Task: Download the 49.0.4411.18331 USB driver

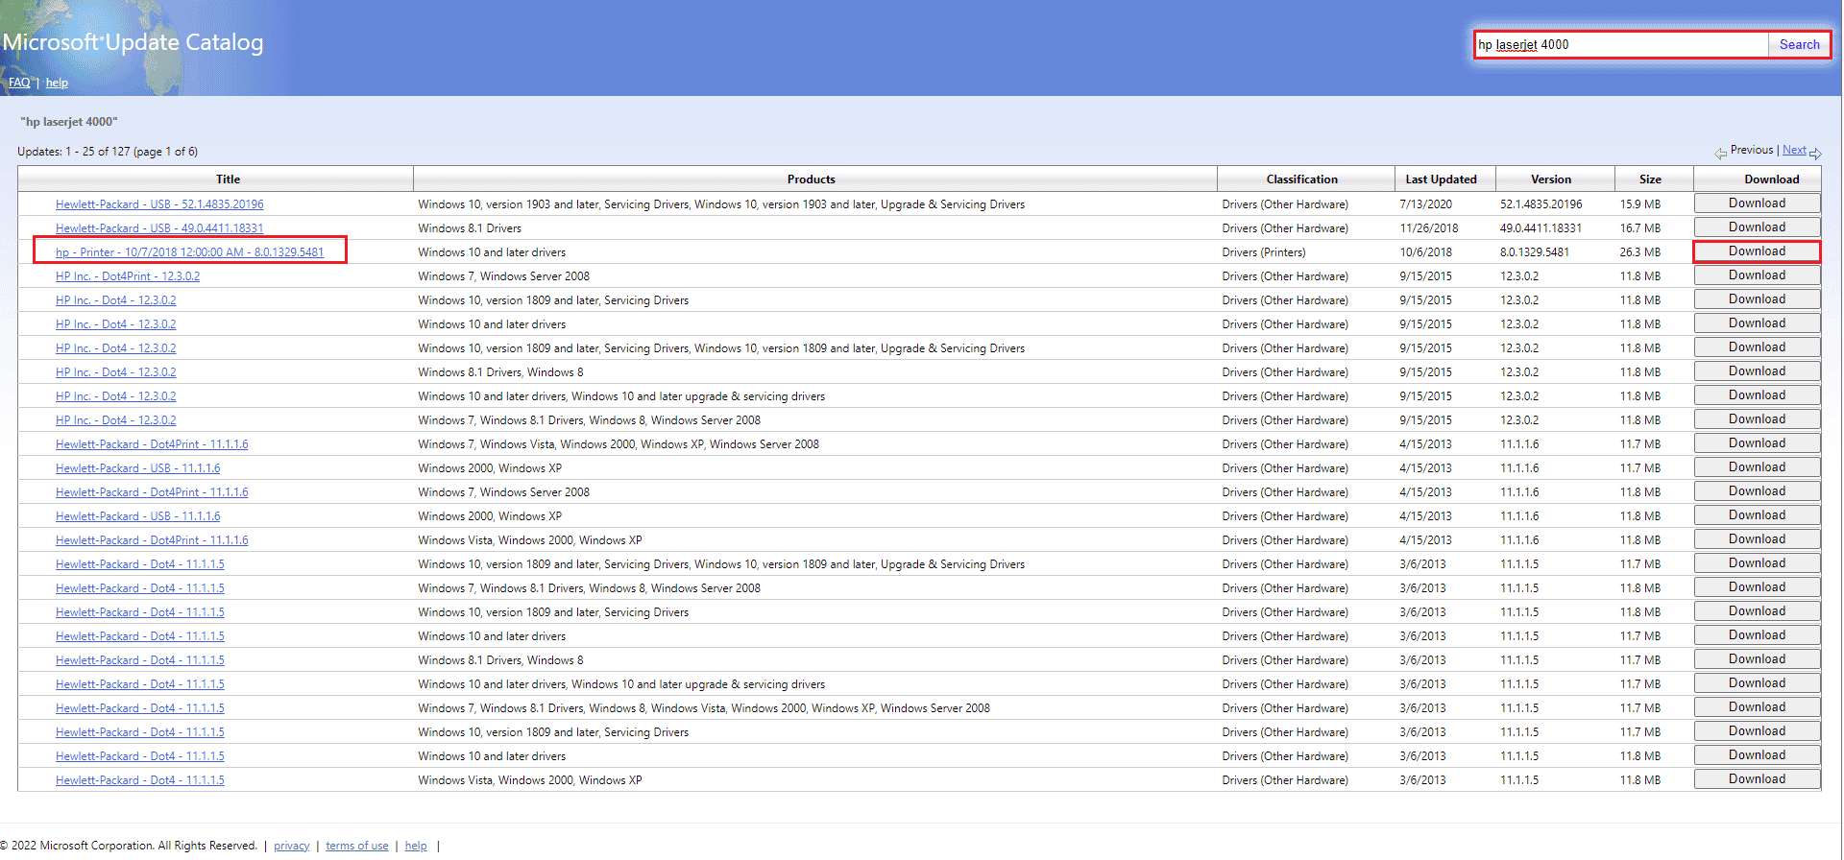Action: pos(1757,227)
